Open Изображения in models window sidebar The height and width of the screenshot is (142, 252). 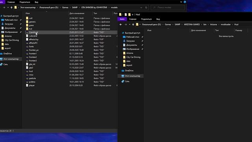click(11, 32)
